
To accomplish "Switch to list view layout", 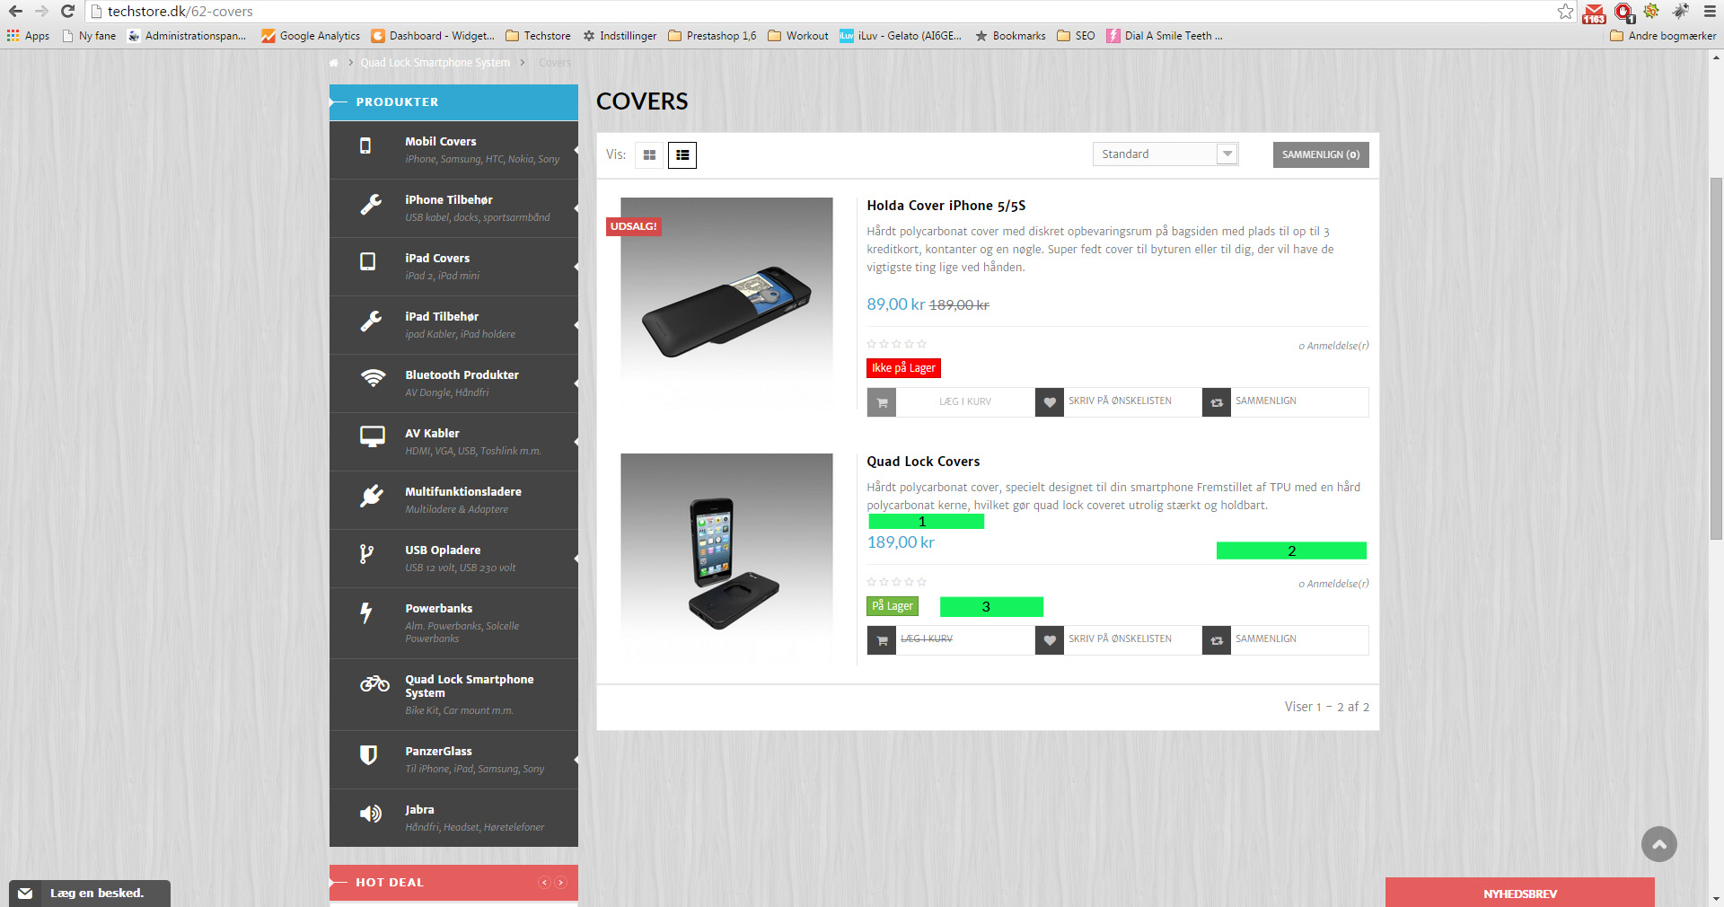I will pos(682,155).
